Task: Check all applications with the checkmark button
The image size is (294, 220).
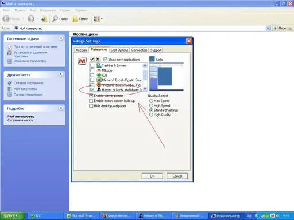Action: pyautogui.click(x=92, y=59)
